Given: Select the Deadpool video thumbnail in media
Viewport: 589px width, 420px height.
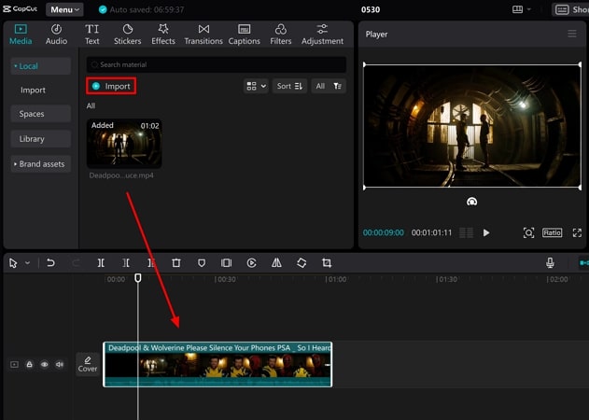Looking at the screenshot, I should [124, 144].
